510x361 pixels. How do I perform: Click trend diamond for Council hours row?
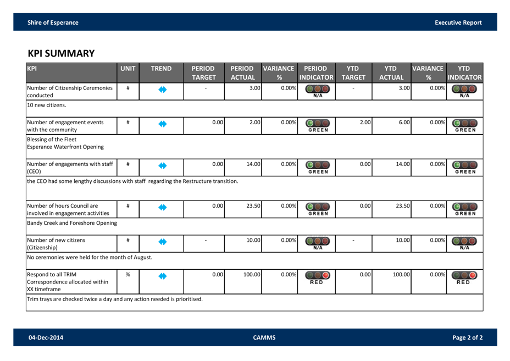[162, 208]
